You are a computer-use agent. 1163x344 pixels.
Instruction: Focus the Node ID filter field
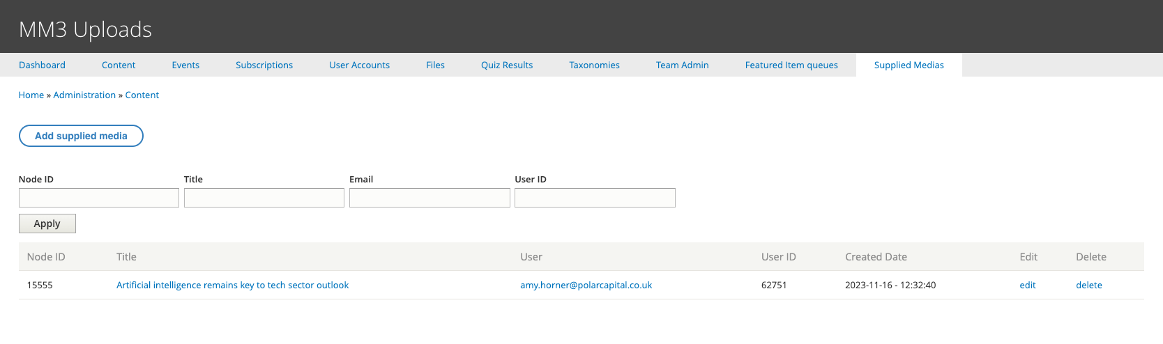tap(99, 198)
